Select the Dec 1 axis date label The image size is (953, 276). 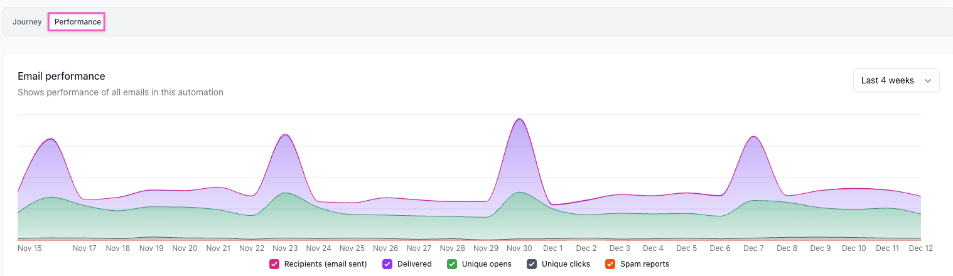[x=552, y=248]
